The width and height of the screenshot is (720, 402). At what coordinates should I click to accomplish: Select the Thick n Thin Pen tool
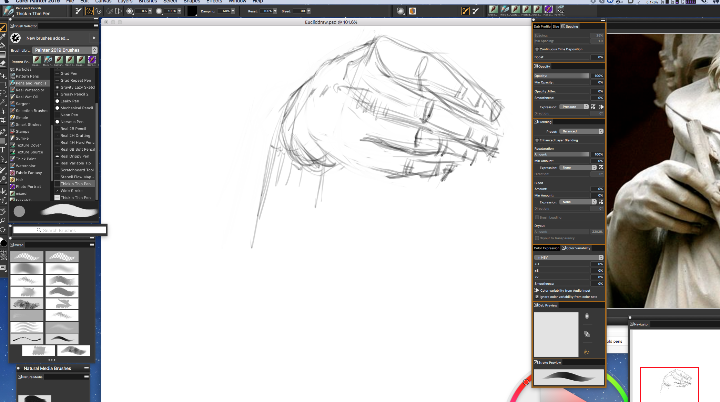75,183
